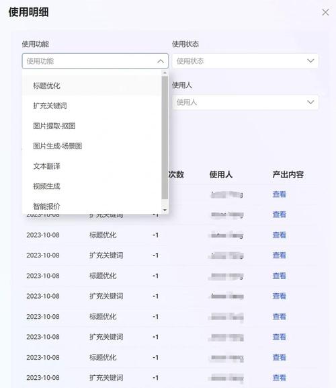Click the scrollbar up arrow in the dropdown list

pos(165,73)
